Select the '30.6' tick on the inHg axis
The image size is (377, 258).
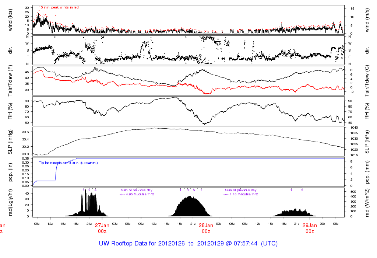coord(25,132)
